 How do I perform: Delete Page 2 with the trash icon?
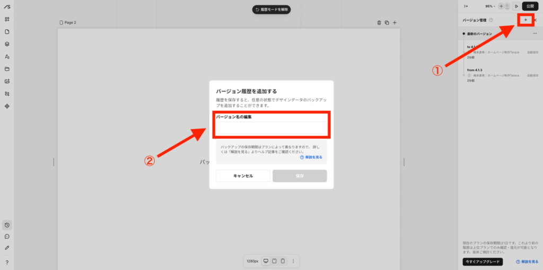(x=379, y=23)
